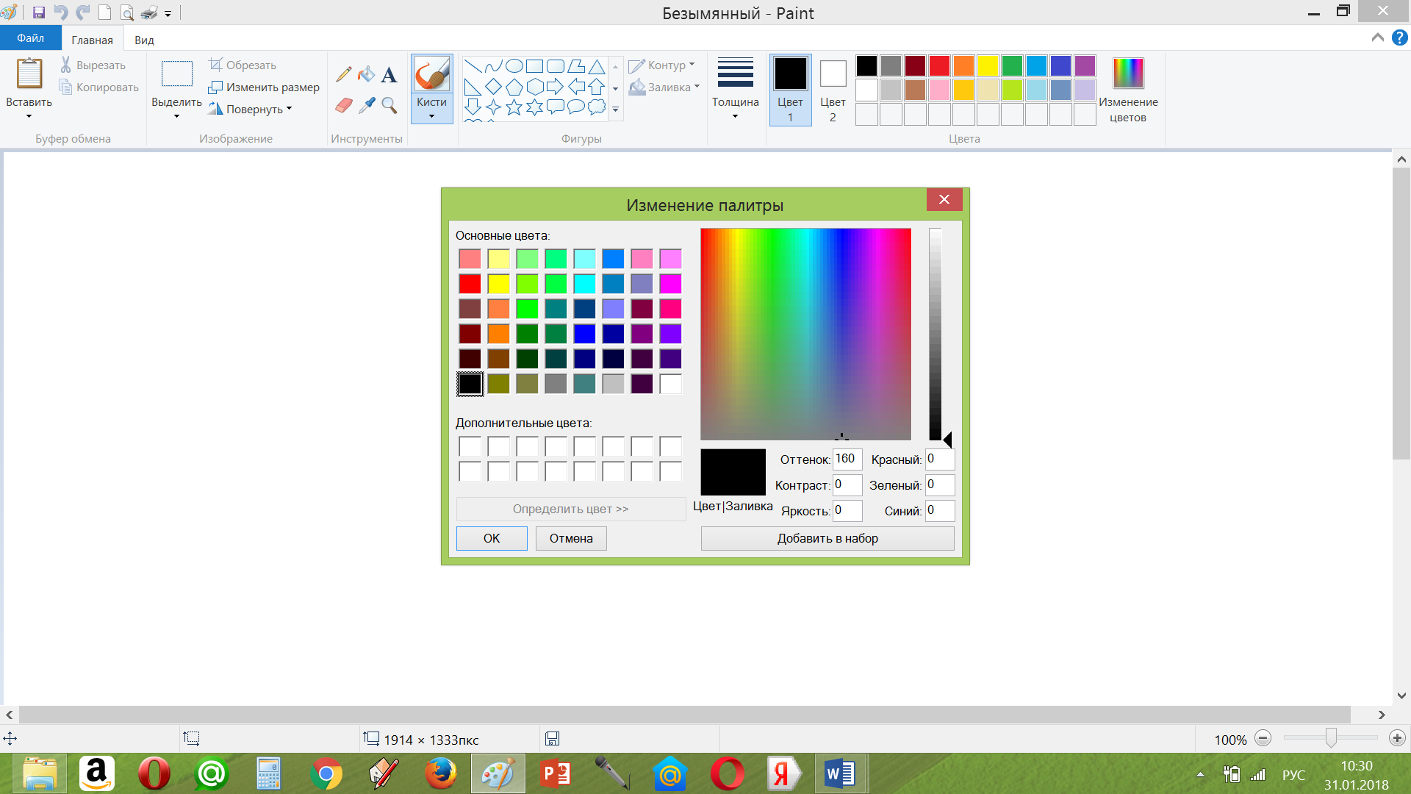
Task: Open PowerPoint from the taskbar
Action: click(556, 773)
